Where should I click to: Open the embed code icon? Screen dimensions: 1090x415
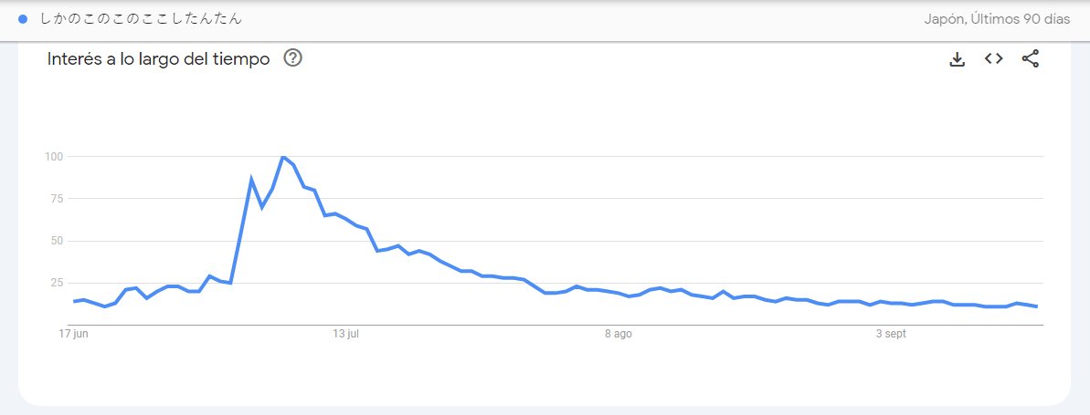coord(993,59)
